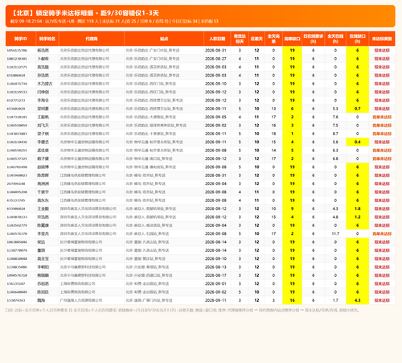Click the footer note starting with 口径

click(x=183, y=310)
